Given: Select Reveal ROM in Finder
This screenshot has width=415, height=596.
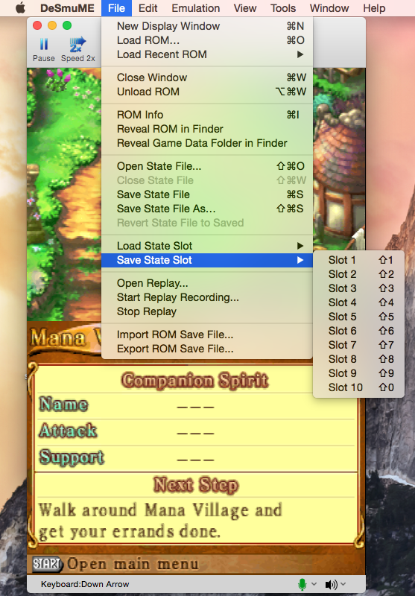Looking at the screenshot, I should click(x=207, y=129).
